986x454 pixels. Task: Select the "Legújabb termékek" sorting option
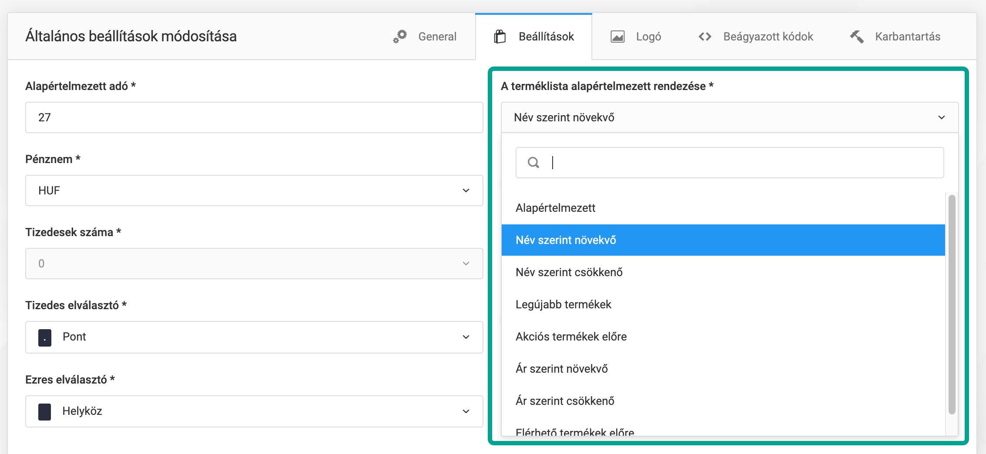[x=563, y=304]
